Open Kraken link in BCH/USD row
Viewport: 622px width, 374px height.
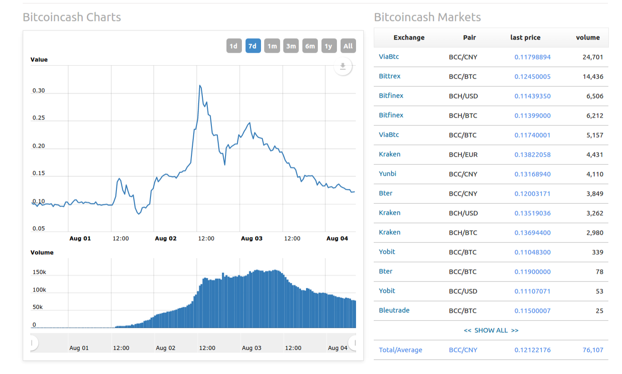(x=390, y=213)
